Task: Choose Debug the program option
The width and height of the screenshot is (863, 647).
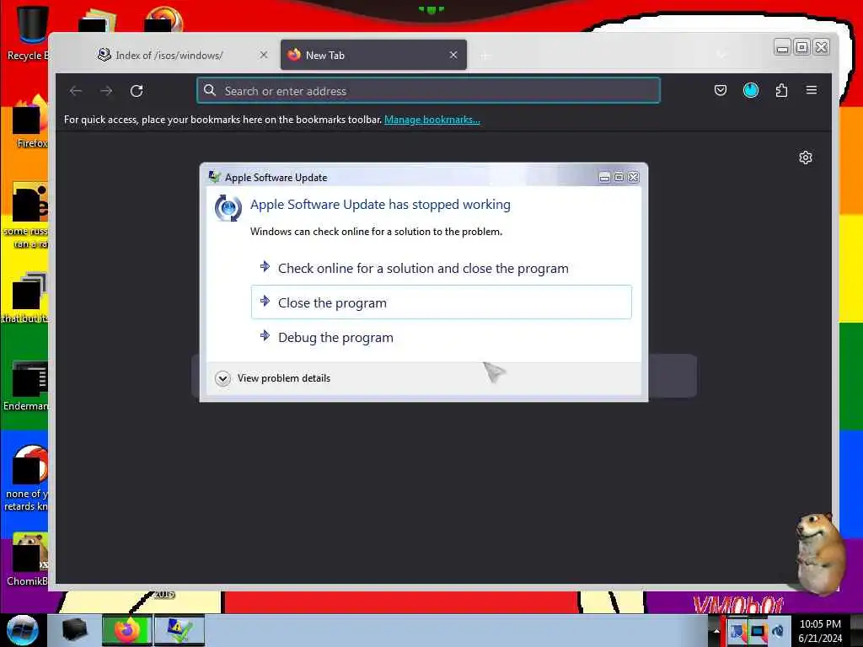Action: (x=442, y=337)
